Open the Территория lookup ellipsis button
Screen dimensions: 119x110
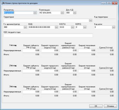pos(91,20)
